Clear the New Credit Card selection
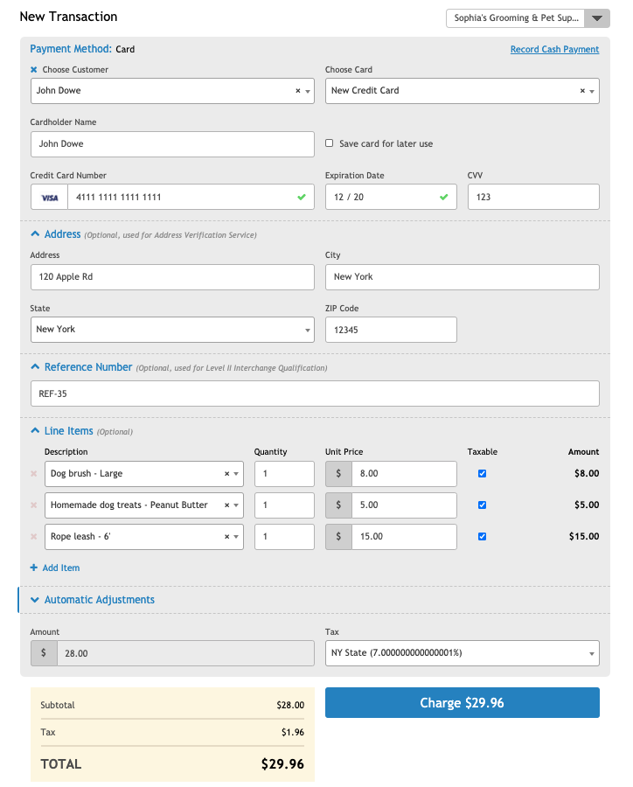633x787 pixels. click(582, 91)
